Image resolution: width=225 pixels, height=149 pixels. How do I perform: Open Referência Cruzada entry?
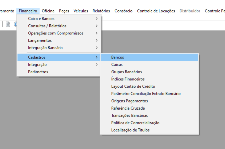149,108
